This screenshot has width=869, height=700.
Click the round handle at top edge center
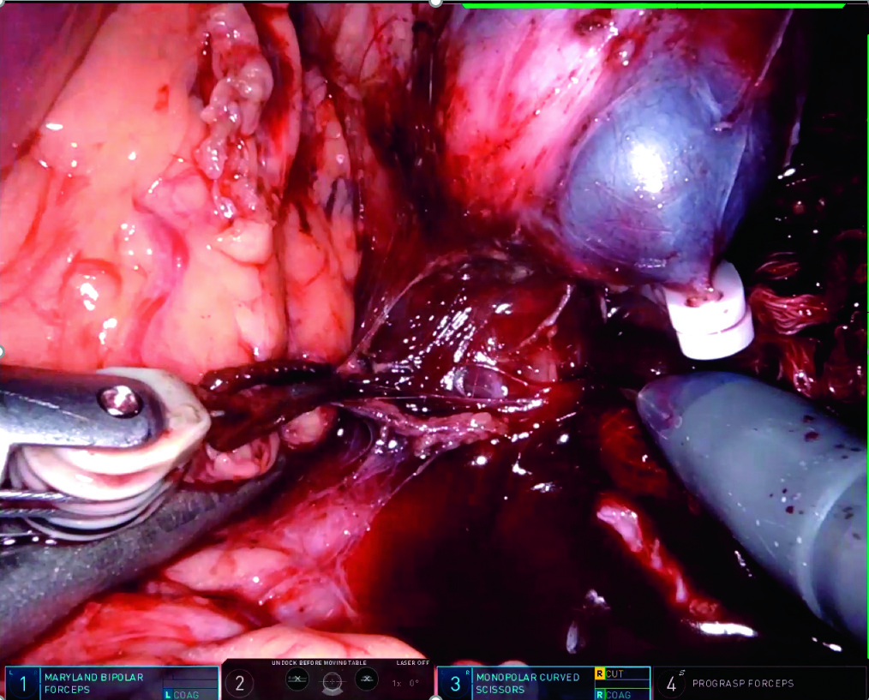click(435, 3)
